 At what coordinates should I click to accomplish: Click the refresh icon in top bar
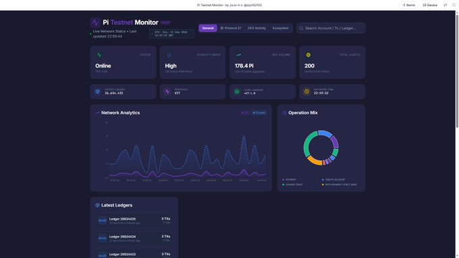pyautogui.click(x=445, y=5)
